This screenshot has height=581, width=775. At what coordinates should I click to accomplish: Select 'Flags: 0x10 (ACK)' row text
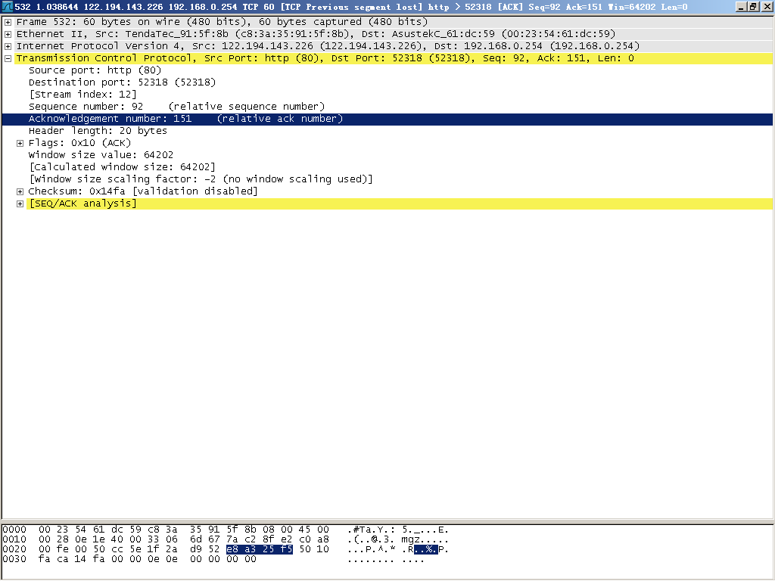click(x=79, y=143)
